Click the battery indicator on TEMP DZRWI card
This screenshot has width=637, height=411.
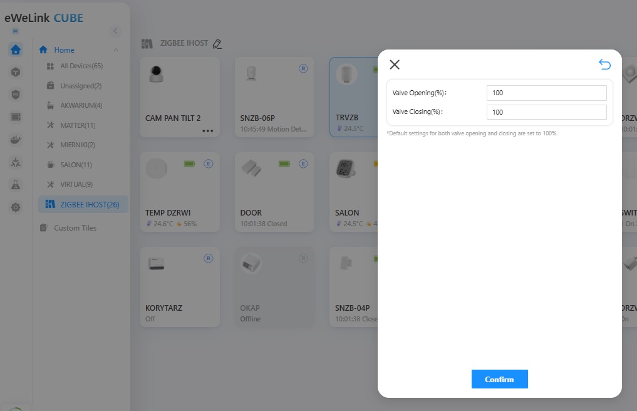click(189, 164)
